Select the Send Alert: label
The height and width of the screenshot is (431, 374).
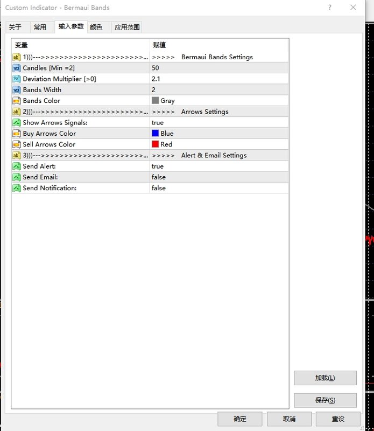(x=39, y=166)
